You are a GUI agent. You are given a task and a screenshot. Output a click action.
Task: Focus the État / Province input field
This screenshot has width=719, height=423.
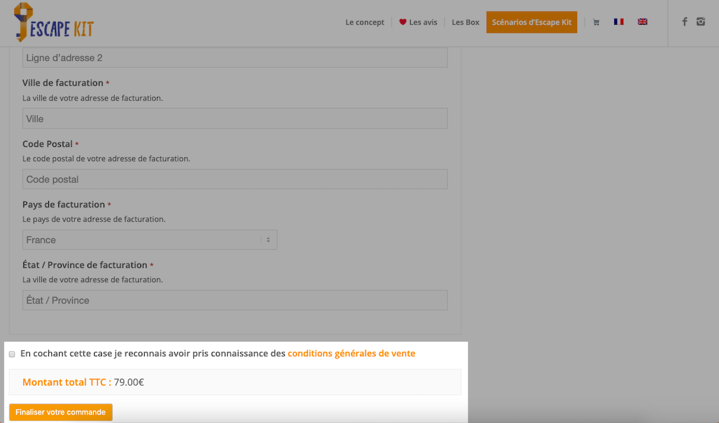[235, 300]
